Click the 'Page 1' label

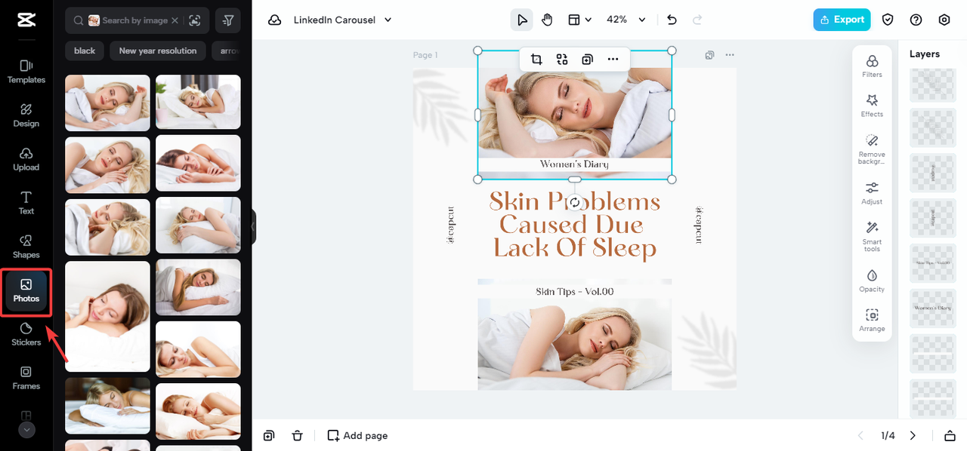click(x=425, y=55)
